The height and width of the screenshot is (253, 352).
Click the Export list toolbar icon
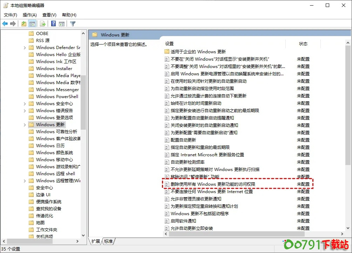point(43,24)
